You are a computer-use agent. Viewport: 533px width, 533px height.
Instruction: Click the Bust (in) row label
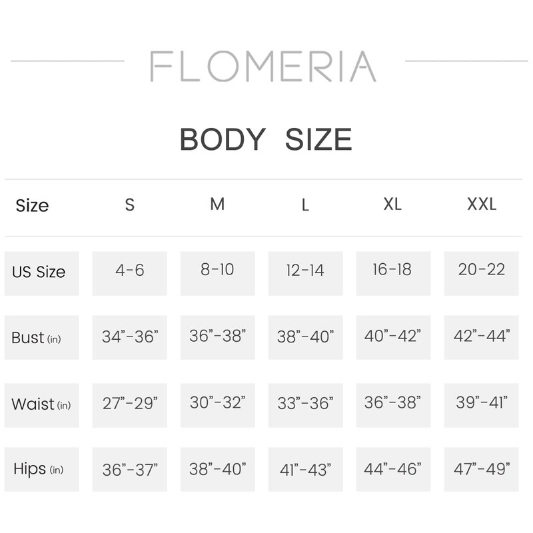(x=37, y=338)
